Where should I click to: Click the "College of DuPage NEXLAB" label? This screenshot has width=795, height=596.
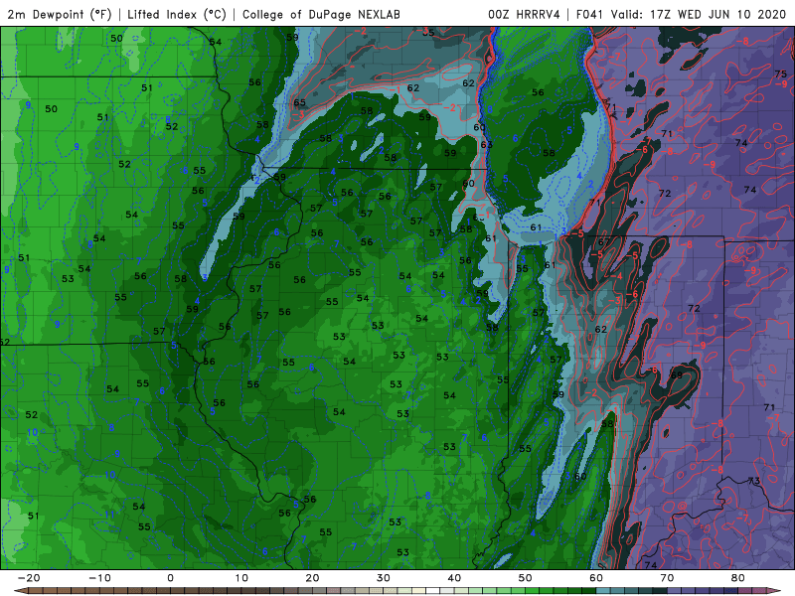click(321, 14)
